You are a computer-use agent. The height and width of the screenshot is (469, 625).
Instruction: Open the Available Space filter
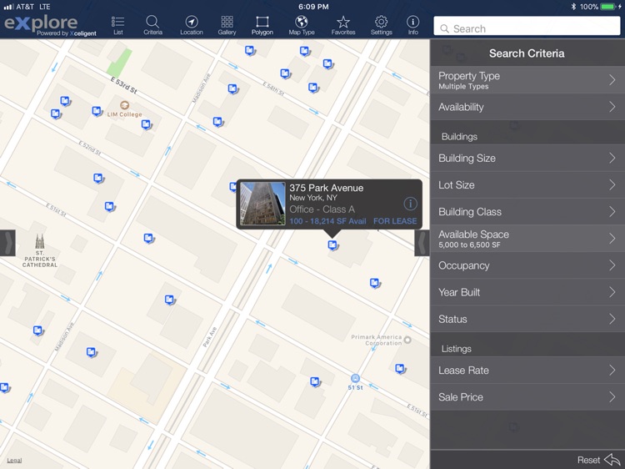[x=527, y=239]
